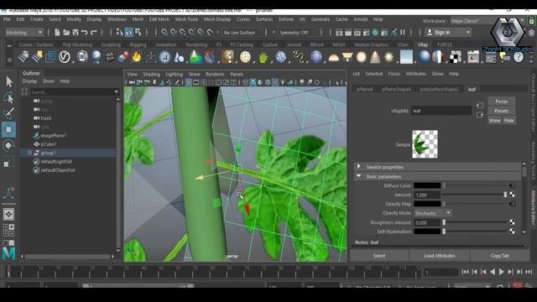Click the Select button at bottom
The image size is (537, 302).
[379, 256]
